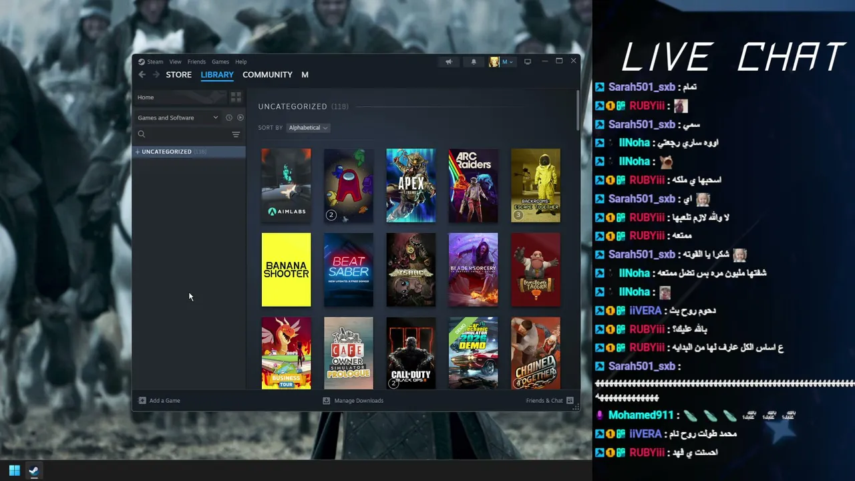
Task: Go forward with the Steam forward arrow
Action: 156,75
